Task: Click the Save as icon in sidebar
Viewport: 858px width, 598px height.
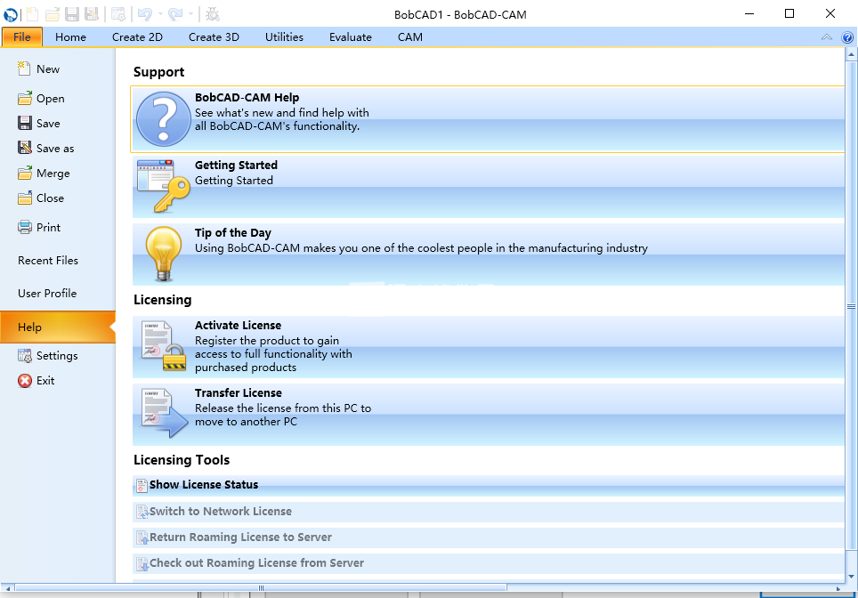Action: tap(25, 148)
